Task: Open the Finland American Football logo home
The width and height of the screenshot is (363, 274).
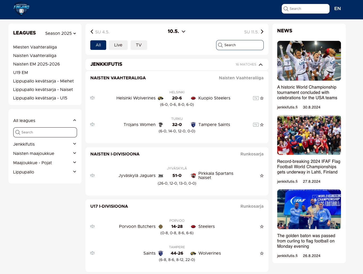Action: click(21, 9)
